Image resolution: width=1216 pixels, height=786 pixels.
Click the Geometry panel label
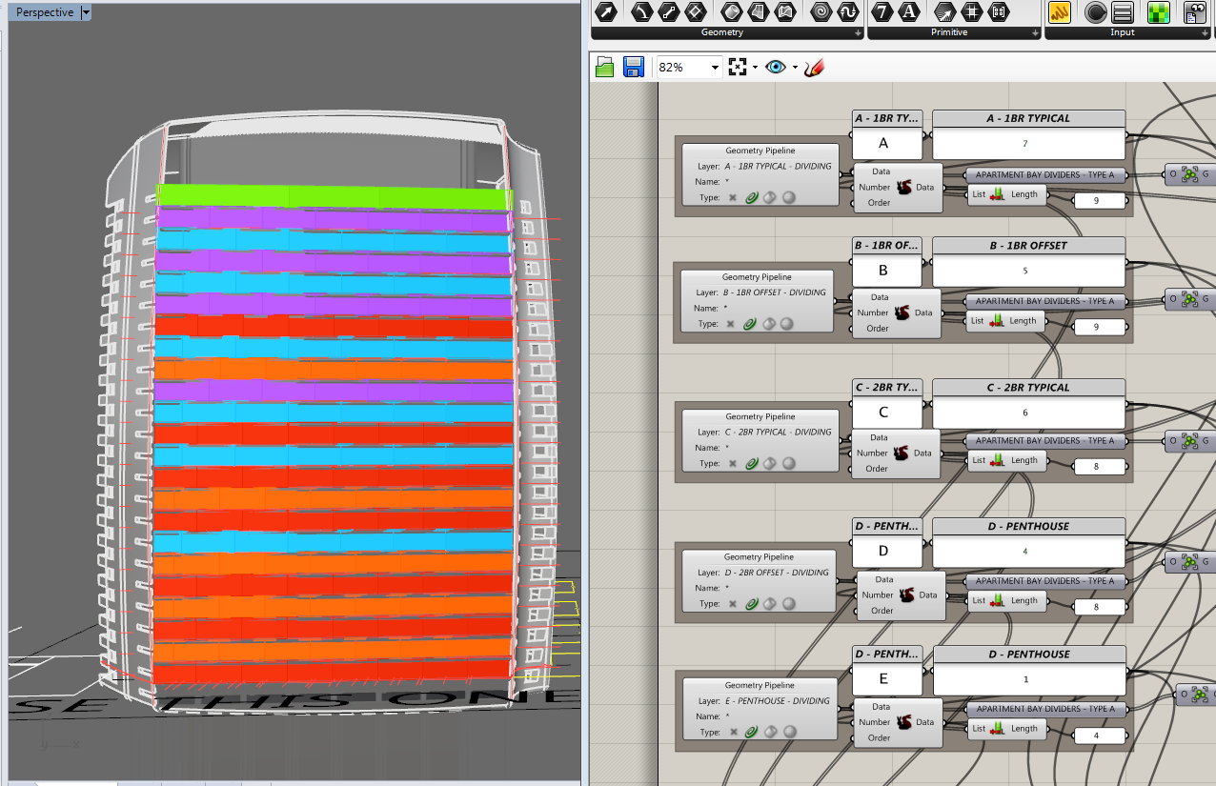click(x=722, y=32)
